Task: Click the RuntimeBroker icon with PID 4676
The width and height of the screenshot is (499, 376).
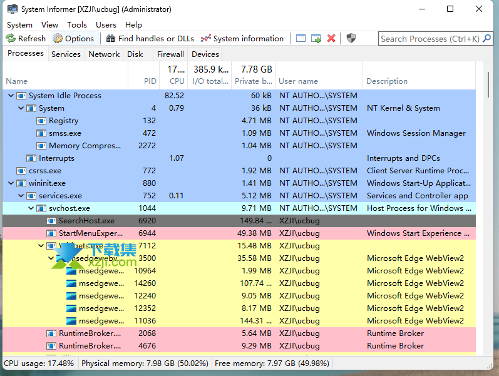Action: point(51,346)
